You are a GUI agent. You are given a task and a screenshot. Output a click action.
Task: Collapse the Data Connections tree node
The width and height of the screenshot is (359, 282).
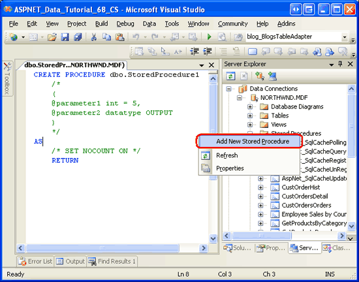[x=228, y=89]
